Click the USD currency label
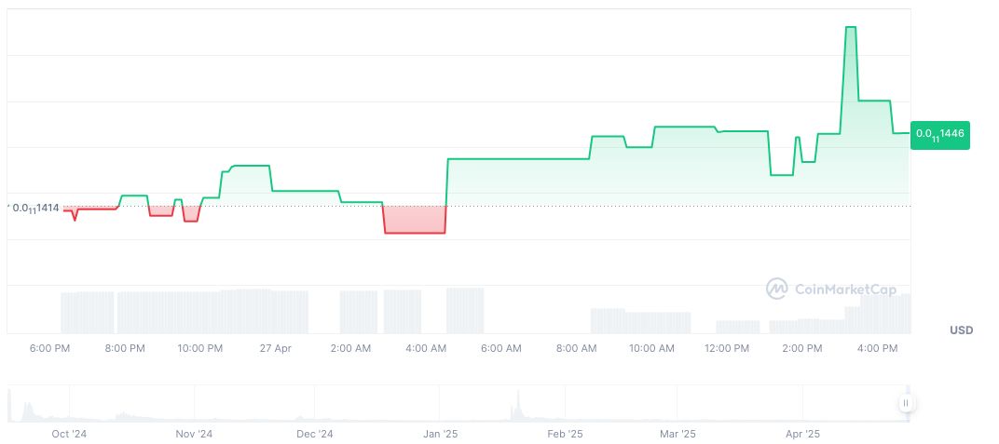This screenshot has height=444, width=999. pyautogui.click(x=961, y=330)
